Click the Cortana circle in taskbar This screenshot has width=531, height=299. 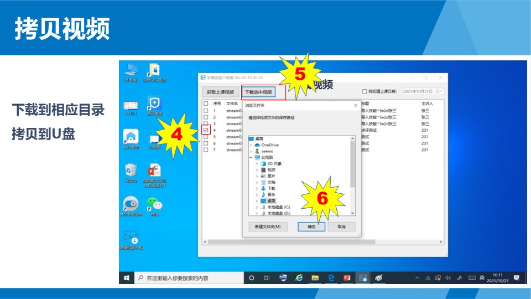[251, 277]
